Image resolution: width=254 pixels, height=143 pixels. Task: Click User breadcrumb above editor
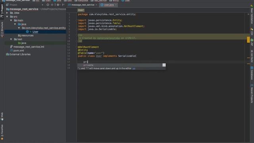click(81, 10)
